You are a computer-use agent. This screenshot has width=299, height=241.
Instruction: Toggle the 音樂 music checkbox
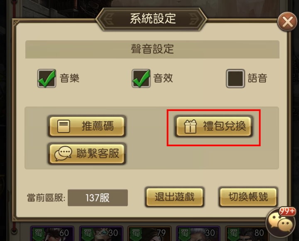(47, 78)
